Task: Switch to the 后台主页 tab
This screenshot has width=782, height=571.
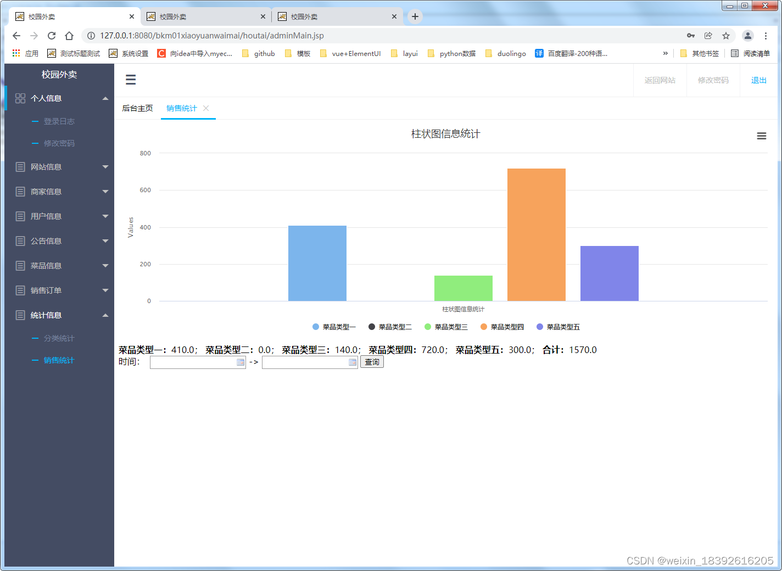Action: point(137,108)
